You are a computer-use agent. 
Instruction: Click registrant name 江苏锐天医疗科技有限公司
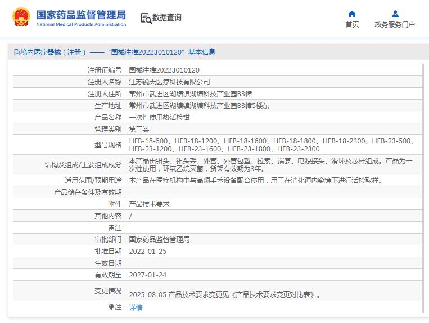[169, 82]
